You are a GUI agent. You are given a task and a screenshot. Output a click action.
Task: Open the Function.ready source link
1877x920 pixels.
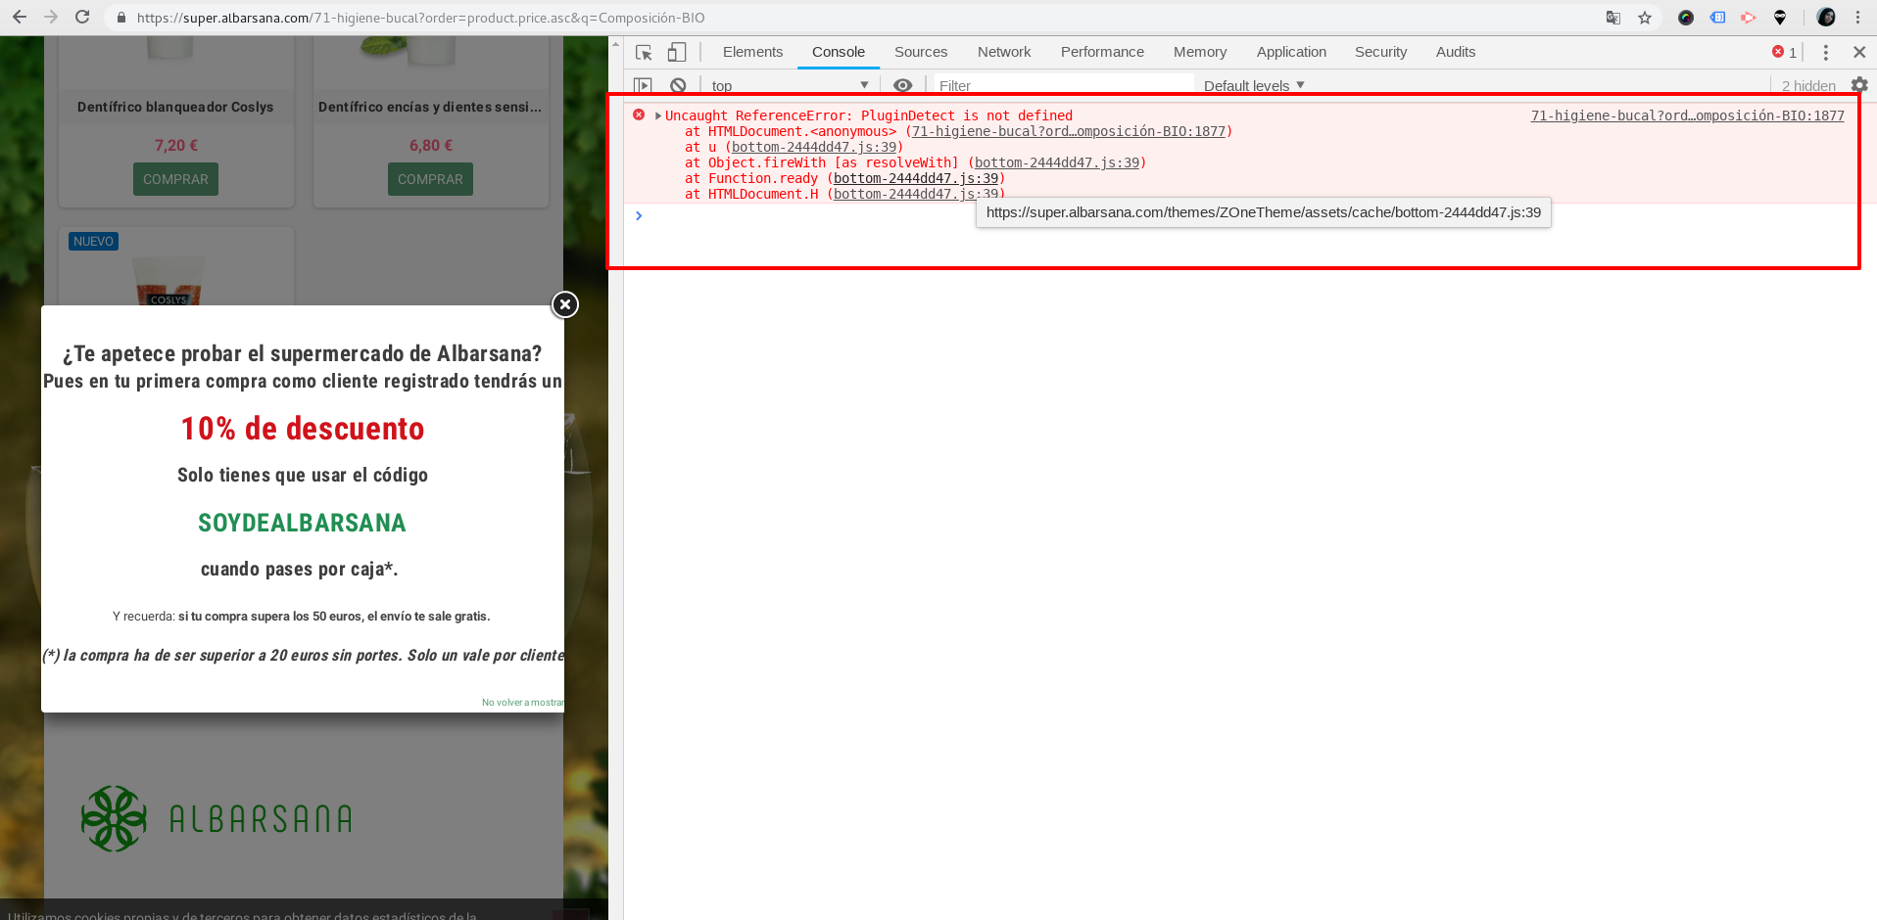[x=916, y=178]
